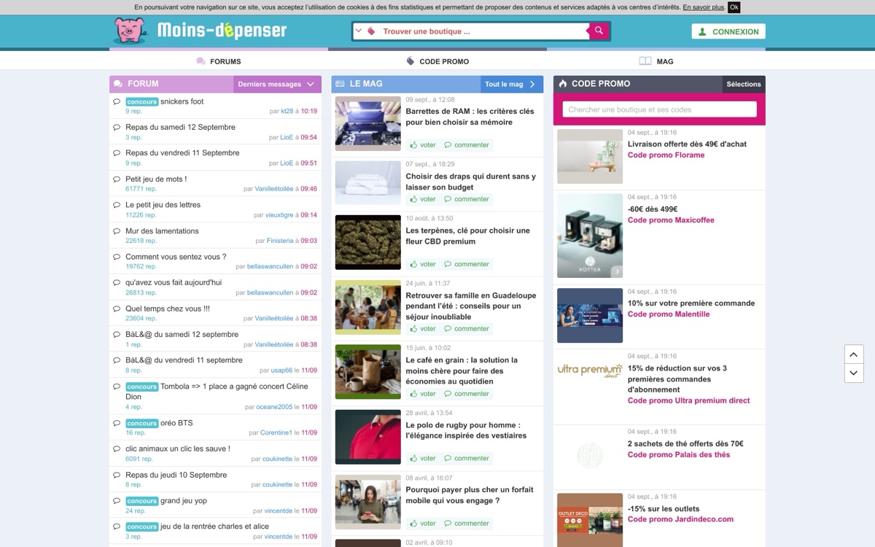The height and width of the screenshot is (547, 875).
Task: Open the Florame promo thumbnail
Action: (590, 156)
